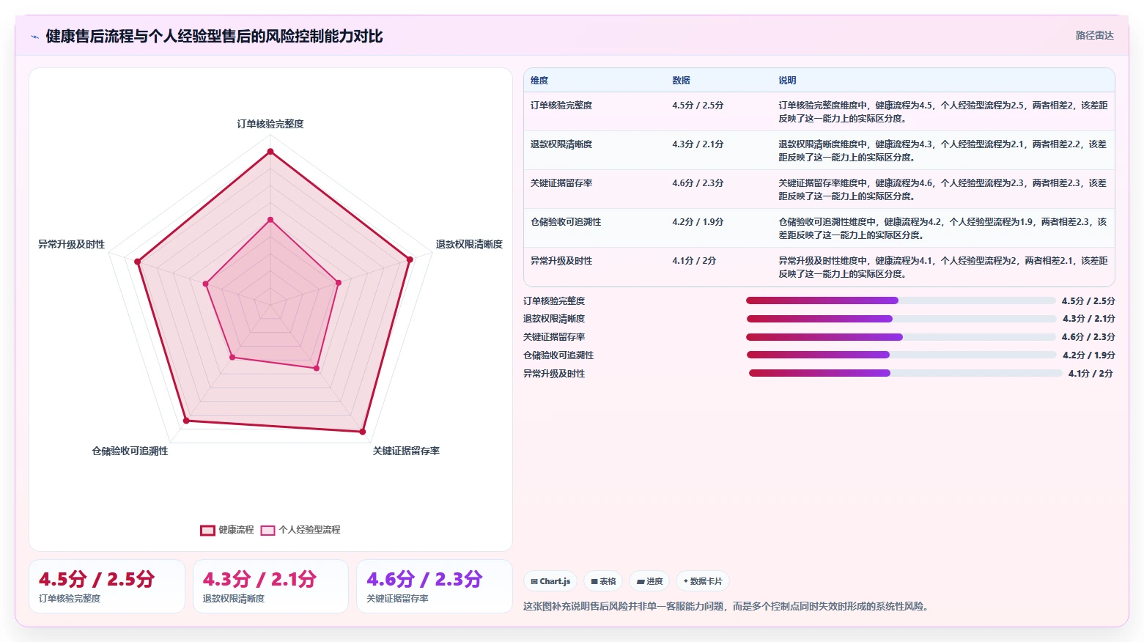Click the outer radar point for 订单核验完整度
Screen dimensions: 1144x642
click(x=270, y=152)
